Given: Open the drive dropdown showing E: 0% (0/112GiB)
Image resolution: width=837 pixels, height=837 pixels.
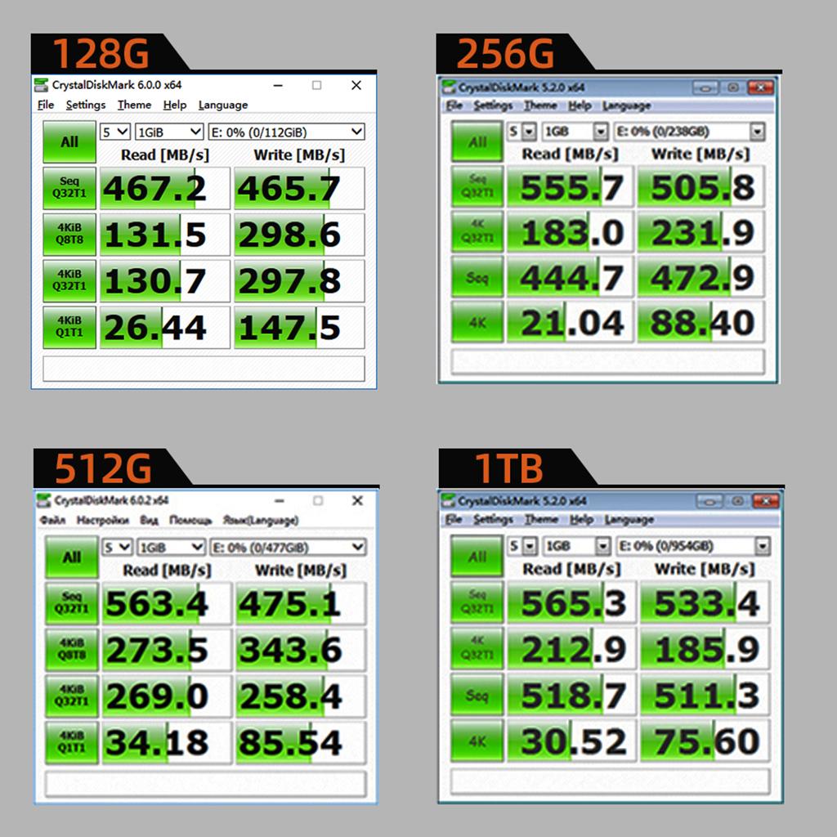Looking at the screenshot, I should (286, 132).
